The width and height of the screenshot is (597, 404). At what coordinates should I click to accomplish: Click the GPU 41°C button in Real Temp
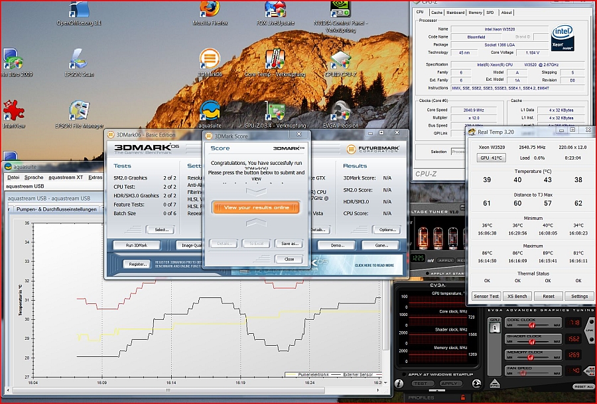coord(491,158)
